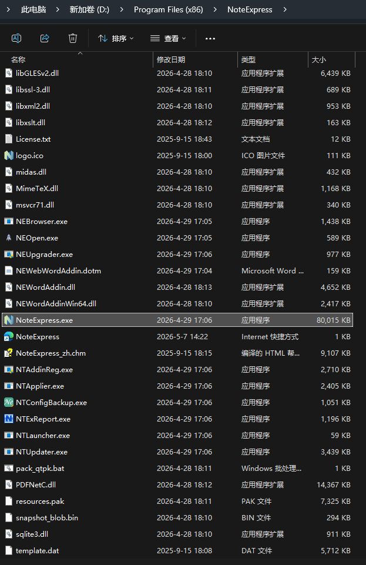The height and width of the screenshot is (565, 366).
Task: Click the PAK 文件 type cell
Action: tap(256, 502)
